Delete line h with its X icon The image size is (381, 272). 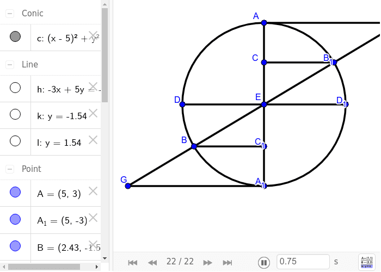[x=93, y=86]
